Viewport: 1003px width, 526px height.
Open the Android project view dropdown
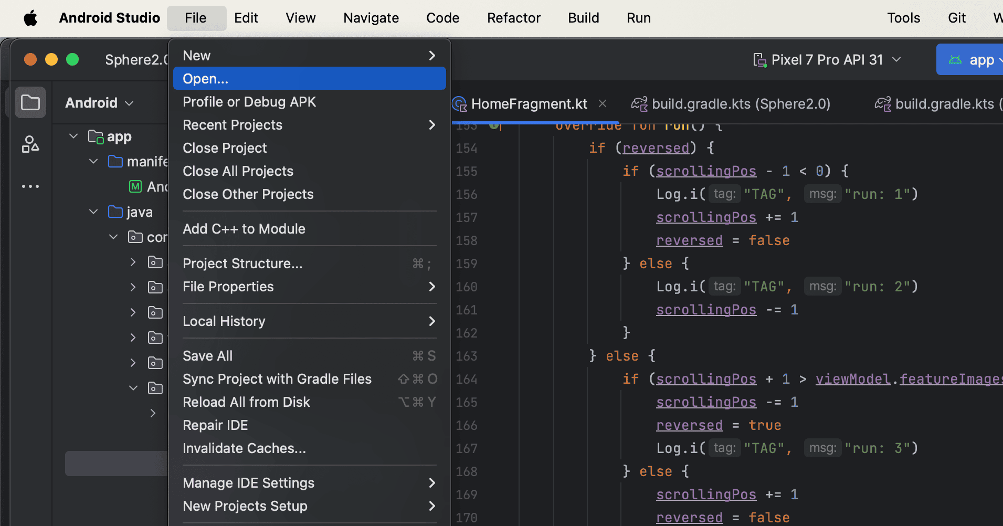[x=100, y=103]
